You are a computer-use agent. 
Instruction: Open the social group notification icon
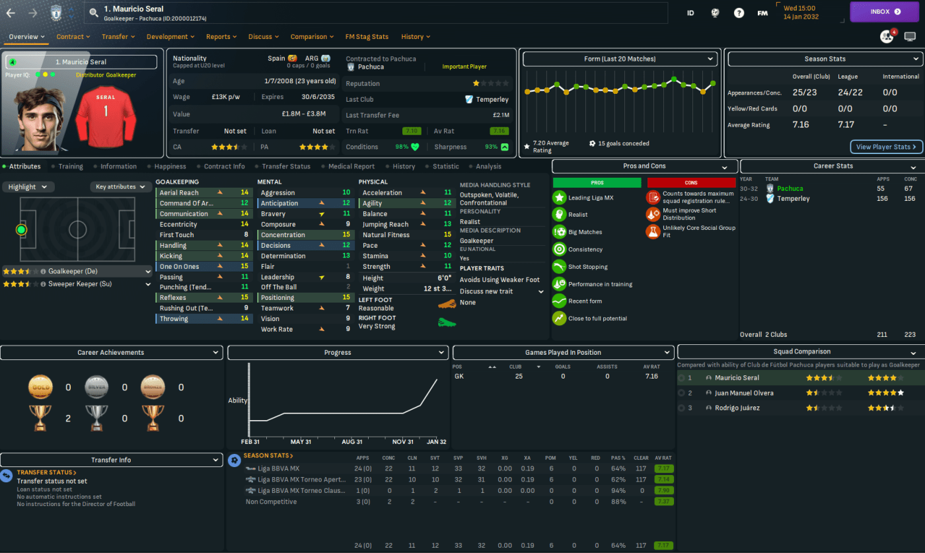[x=887, y=36]
